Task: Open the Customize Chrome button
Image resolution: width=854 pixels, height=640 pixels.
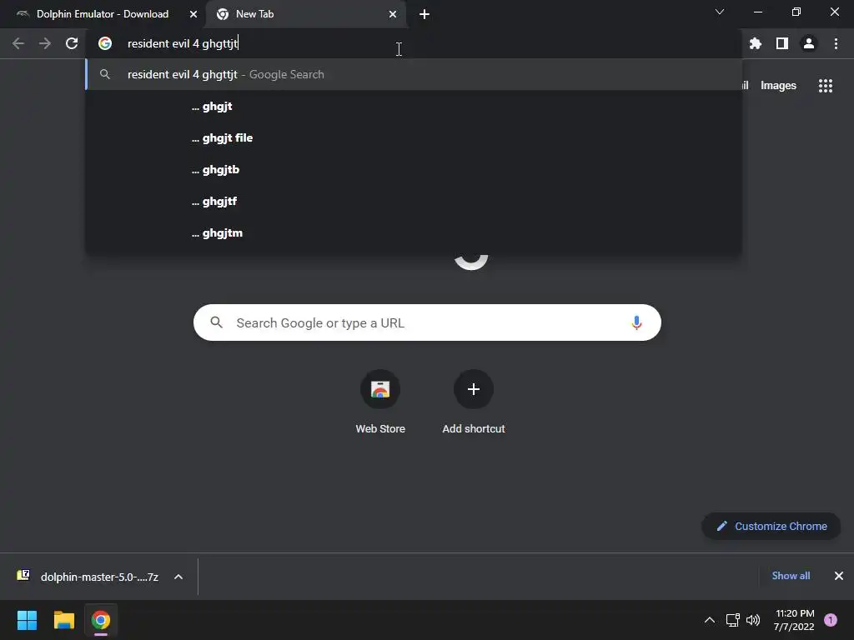Action: 771,527
